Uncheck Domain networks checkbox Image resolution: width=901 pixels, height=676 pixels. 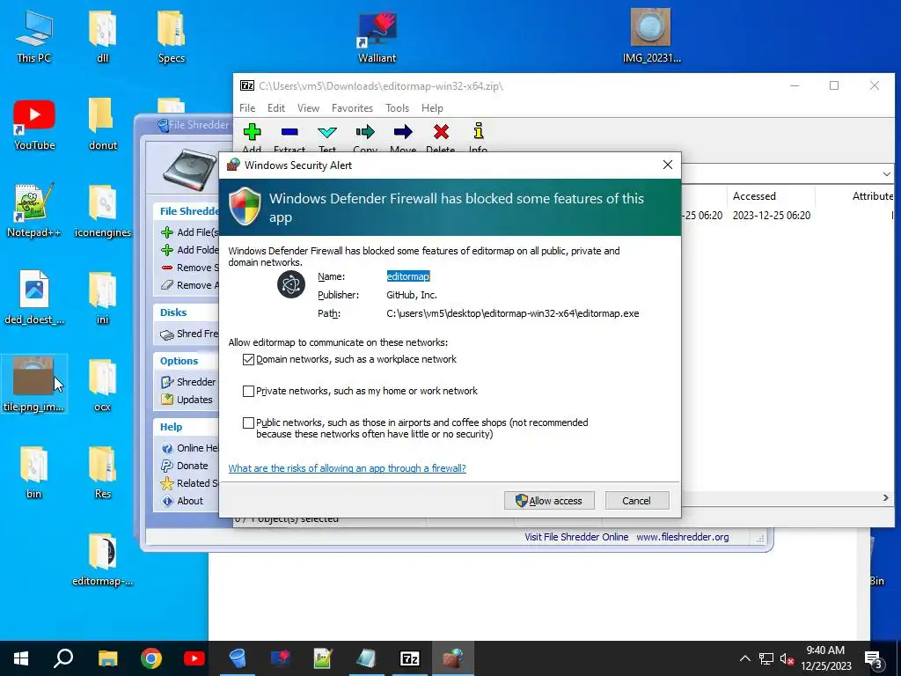(x=248, y=359)
